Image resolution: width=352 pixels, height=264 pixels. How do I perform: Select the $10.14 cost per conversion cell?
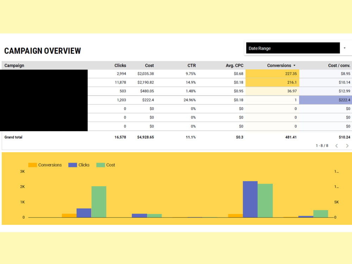point(344,82)
